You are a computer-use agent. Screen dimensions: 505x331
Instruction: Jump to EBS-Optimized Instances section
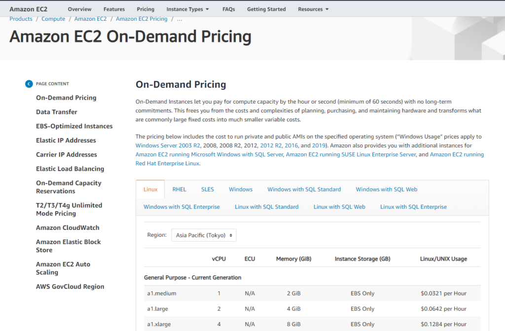[x=74, y=126]
